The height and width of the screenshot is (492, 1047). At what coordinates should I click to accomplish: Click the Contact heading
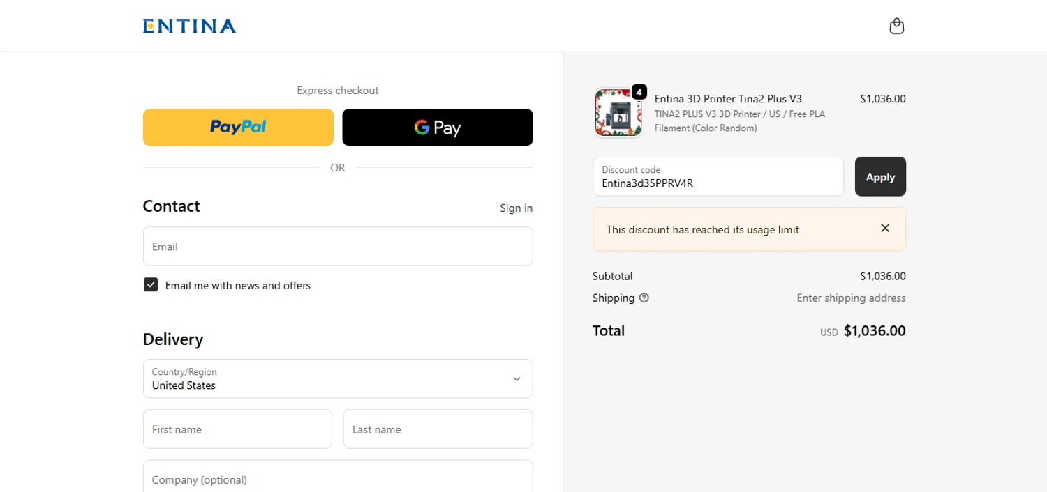[171, 206]
